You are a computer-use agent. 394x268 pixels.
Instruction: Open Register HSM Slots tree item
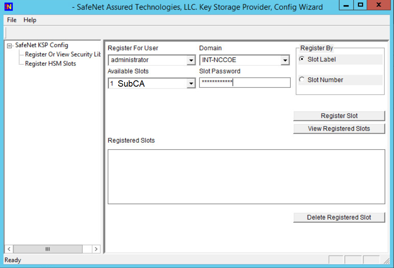click(x=50, y=64)
